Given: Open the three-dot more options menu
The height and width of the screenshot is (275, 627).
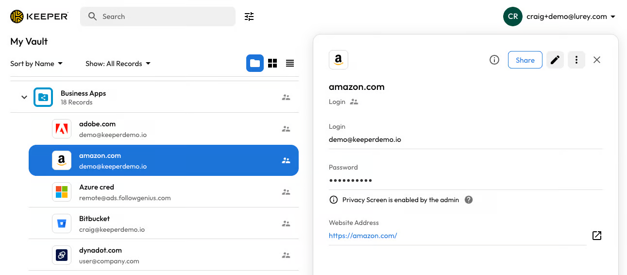Looking at the screenshot, I should [576, 60].
